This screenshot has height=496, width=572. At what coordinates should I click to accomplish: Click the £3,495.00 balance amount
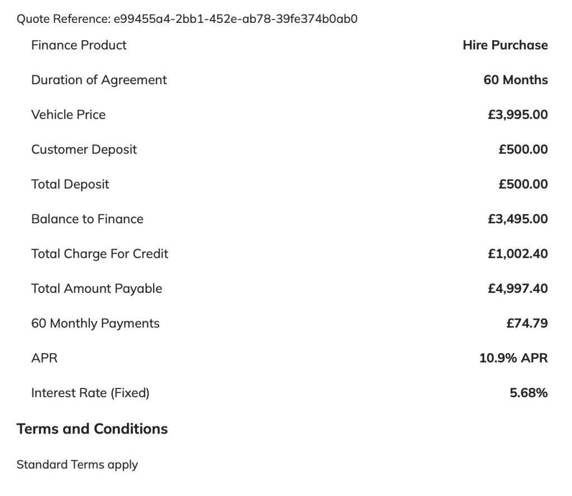pyautogui.click(x=517, y=219)
